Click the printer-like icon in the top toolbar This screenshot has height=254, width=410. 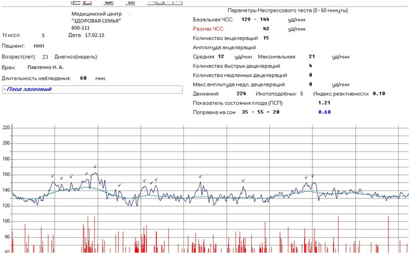[x=109, y=3]
